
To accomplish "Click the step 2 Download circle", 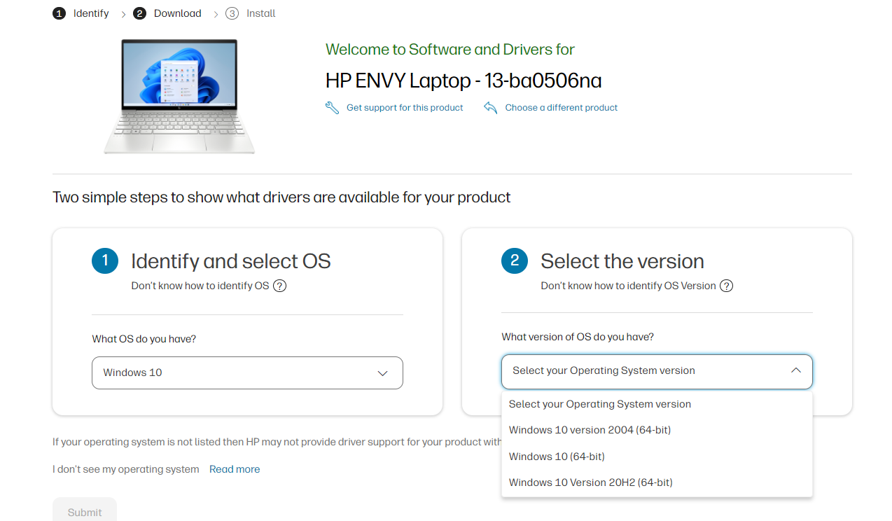I will 139,13.
